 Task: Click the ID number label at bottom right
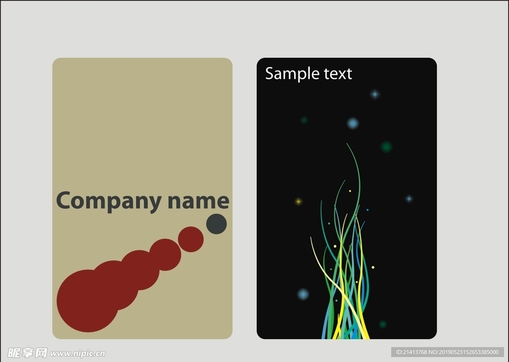[447, 352]
